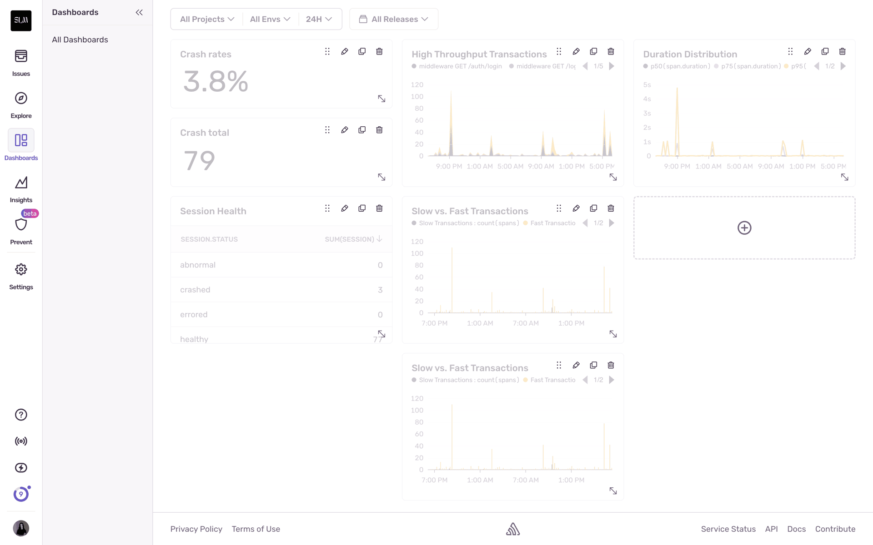Click the Sentry logo in the footer
The width and height of the screenshot is (873, 545).
513,529
